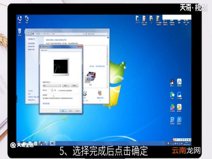The height and width of the screenshot is (159, 212).
Task: Select the leftmost folder in top-right row
Action: pyautogui.click(x=137, y=19)
